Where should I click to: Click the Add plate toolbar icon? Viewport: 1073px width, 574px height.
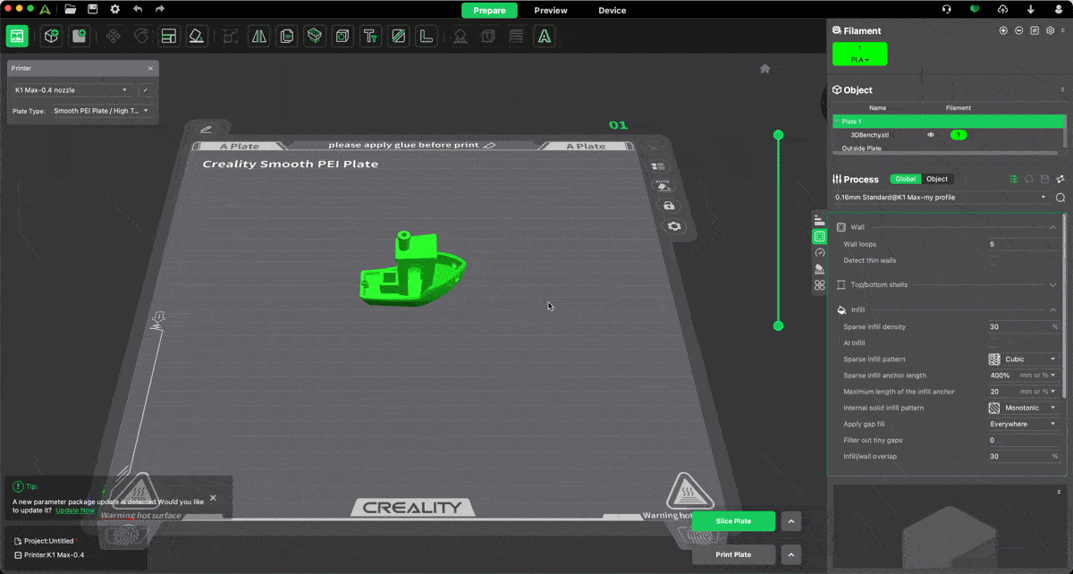click(80, 37)
